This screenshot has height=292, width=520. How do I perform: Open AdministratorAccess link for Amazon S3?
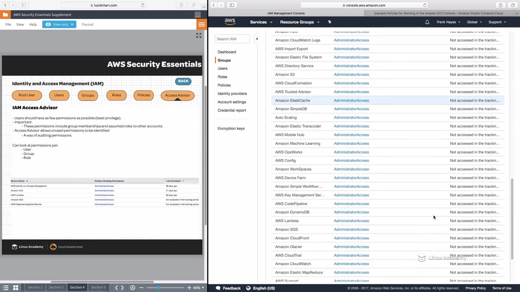[351, 75]
